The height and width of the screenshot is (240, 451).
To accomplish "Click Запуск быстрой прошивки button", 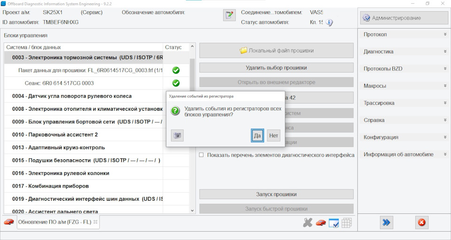I will click(x=276, y=209).
